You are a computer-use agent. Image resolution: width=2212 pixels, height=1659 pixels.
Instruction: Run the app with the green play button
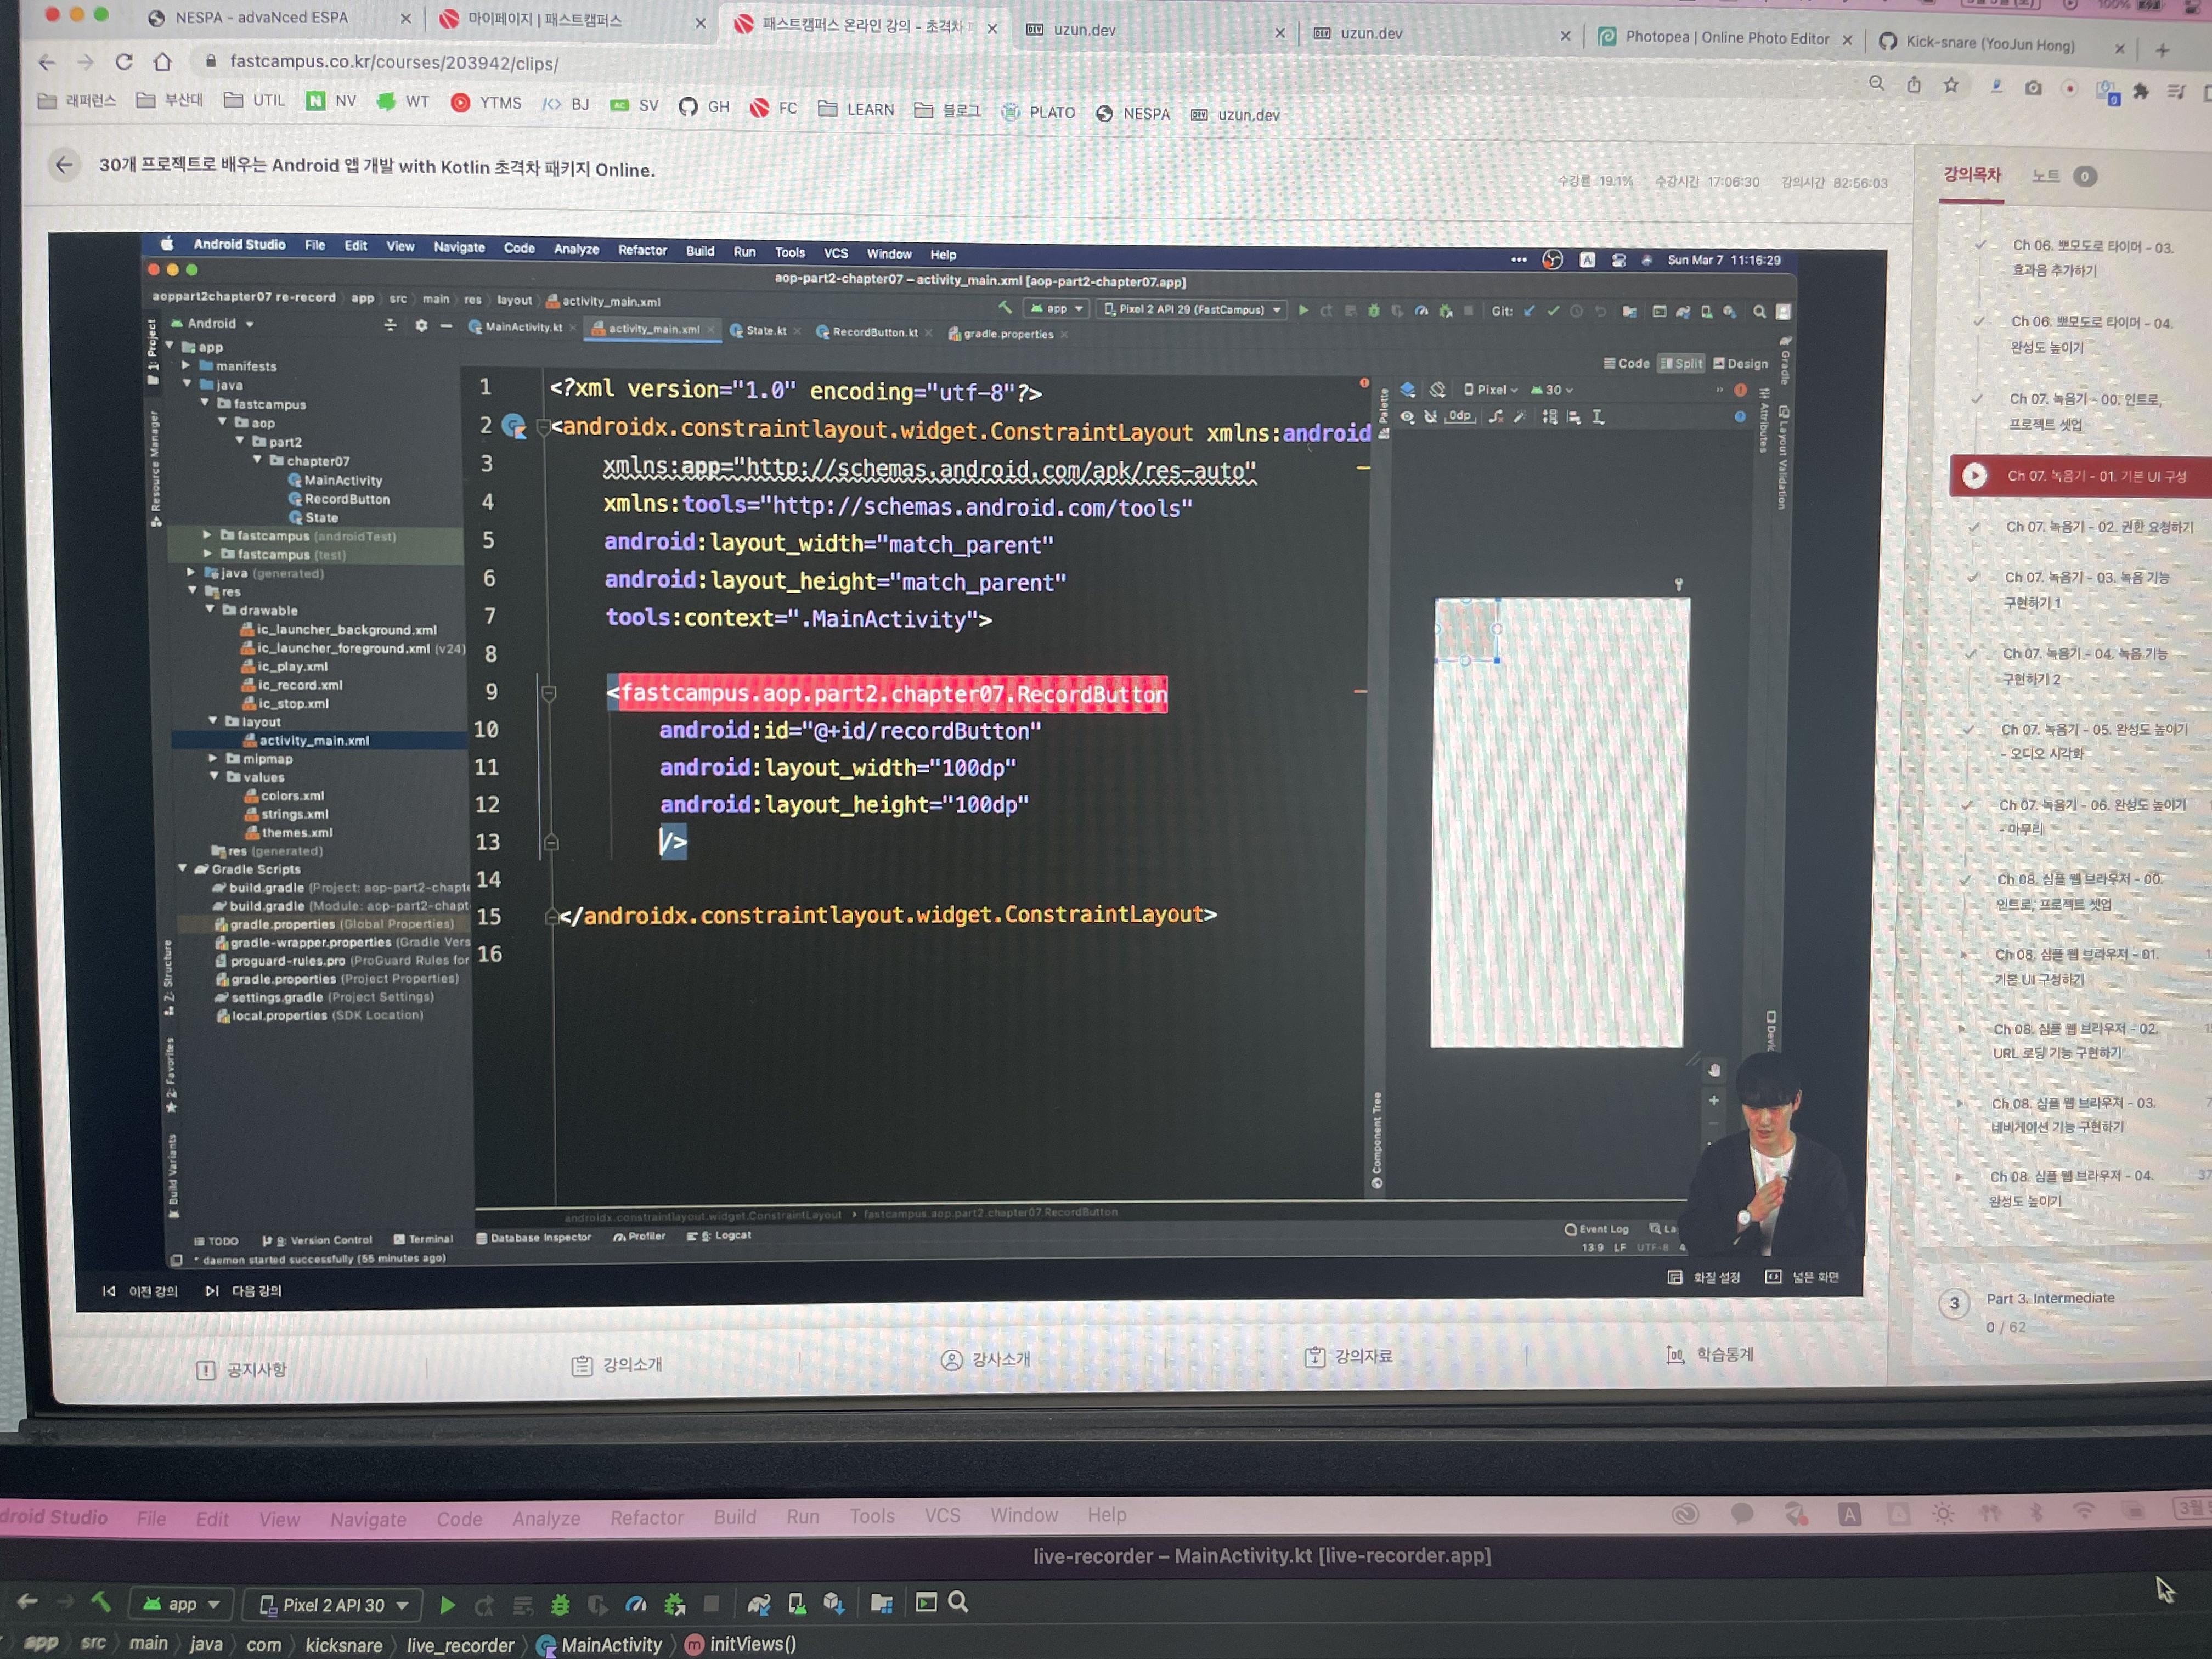point(447,1605)
